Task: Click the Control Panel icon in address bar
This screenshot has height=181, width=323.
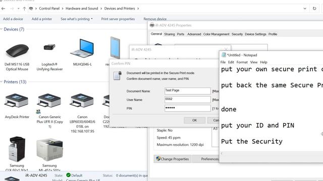Action: (31, 9)
